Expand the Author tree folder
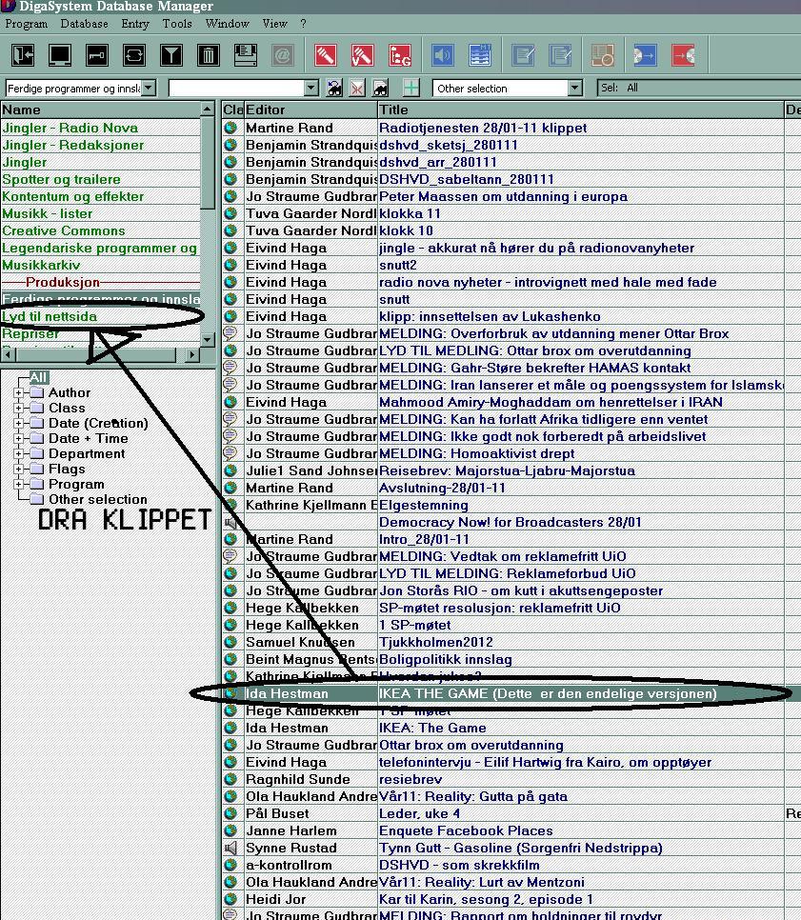This screenshot has width=801, height=920. coord(19,392)
